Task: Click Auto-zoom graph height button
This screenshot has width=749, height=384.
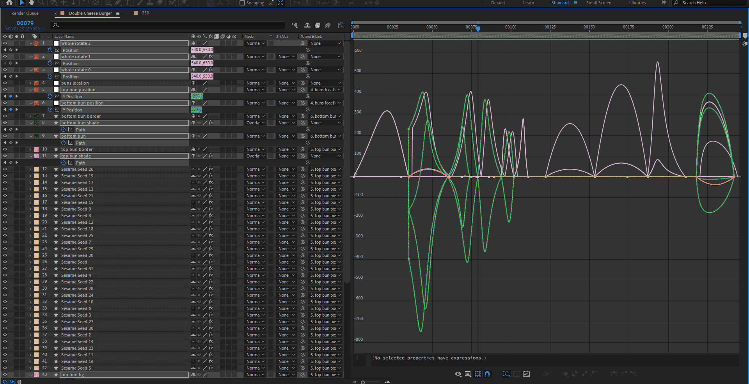Action: click(x=506, y=374)
